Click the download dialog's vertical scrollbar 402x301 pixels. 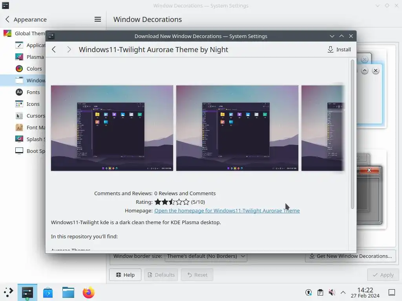coord(353,134)
